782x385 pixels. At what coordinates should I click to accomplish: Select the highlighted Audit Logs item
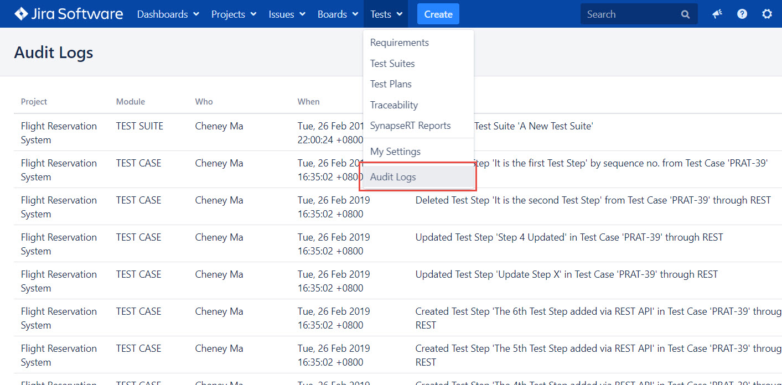coord(393,177)
